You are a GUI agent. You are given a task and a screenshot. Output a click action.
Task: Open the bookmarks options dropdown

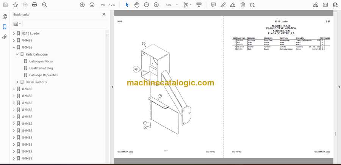[x=17, y=24]
